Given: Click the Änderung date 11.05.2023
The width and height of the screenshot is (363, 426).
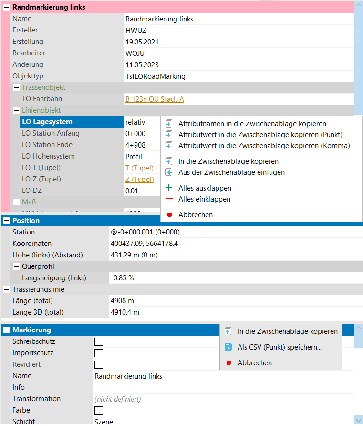Looking at the screenshot, I should pos(142,64).
